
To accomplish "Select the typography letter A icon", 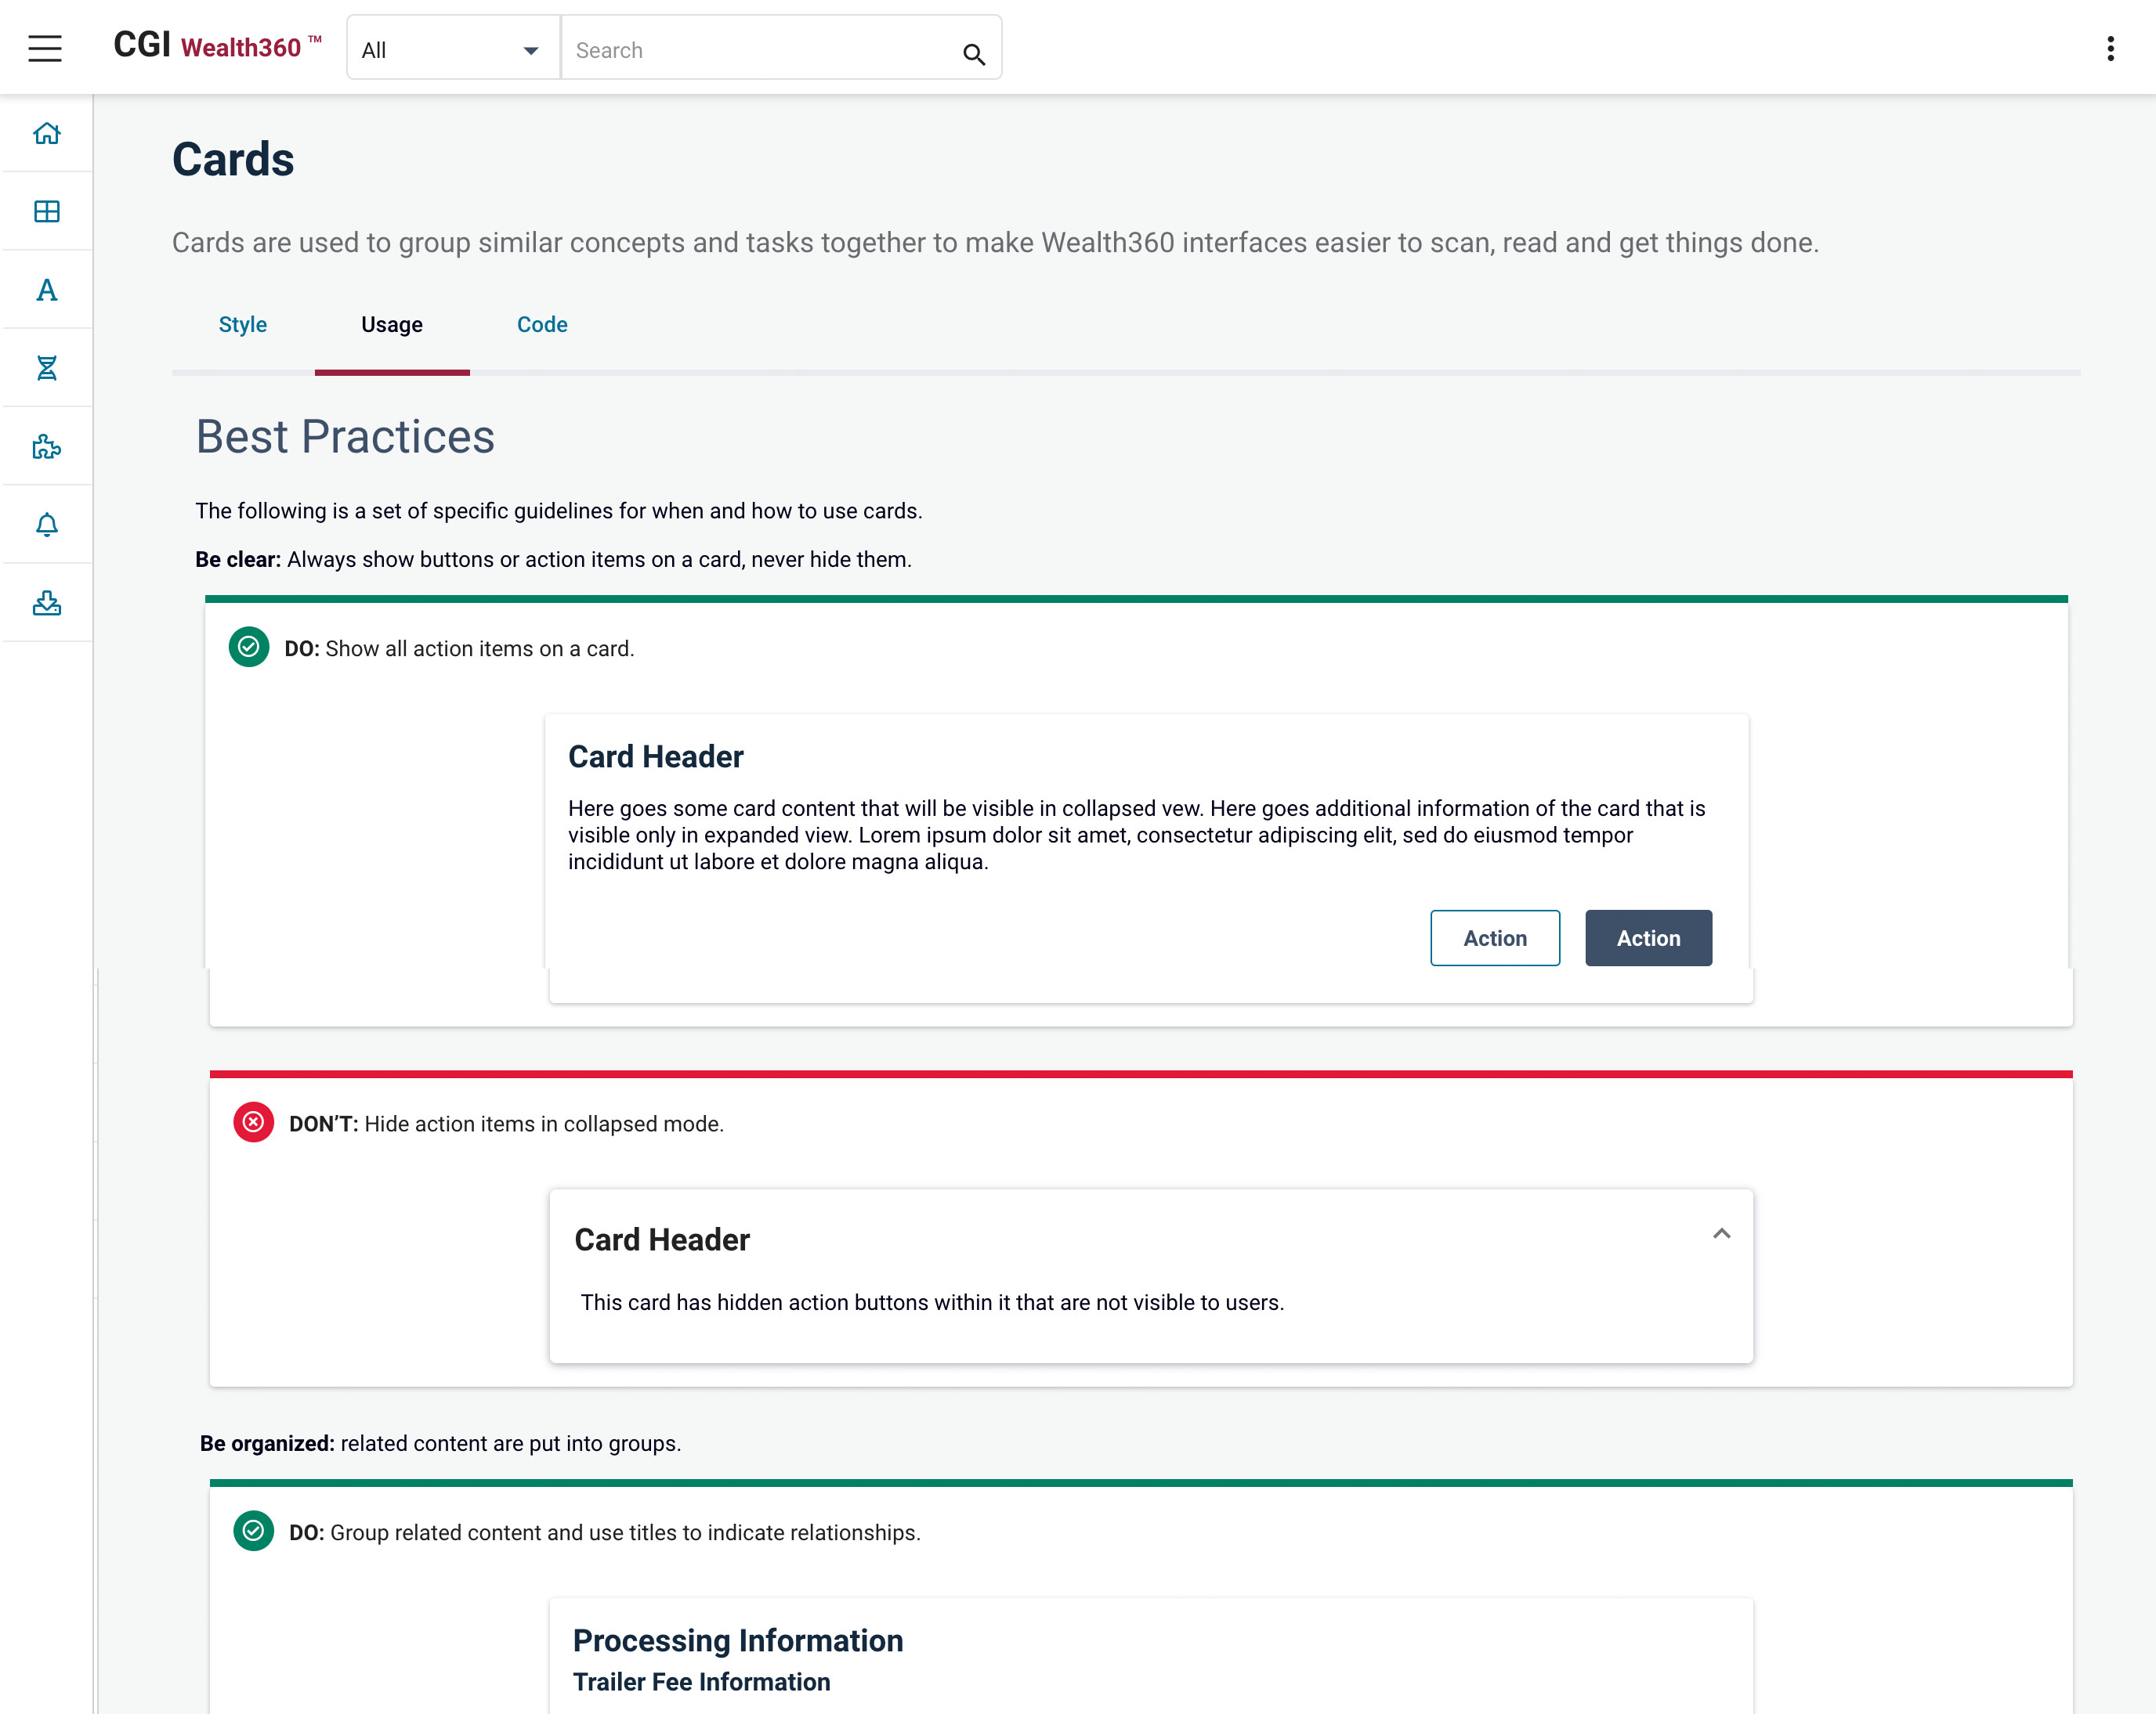I will click(47, 290).
